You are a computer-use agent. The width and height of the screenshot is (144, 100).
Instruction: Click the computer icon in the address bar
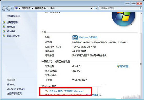(16, 8)
